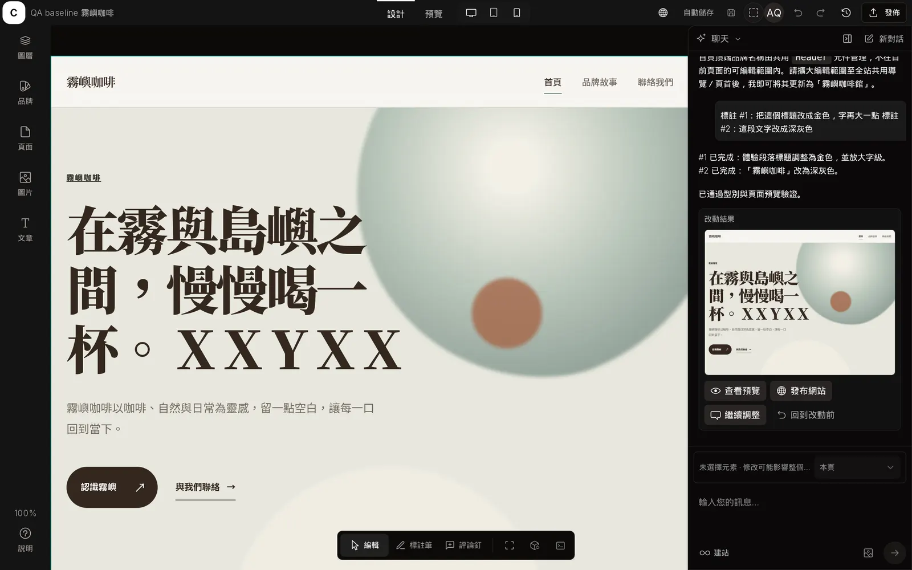Screen dimensions: 912x570
Task: Focus the 輸入您的訊息 chat input
Action: (799, 502)
